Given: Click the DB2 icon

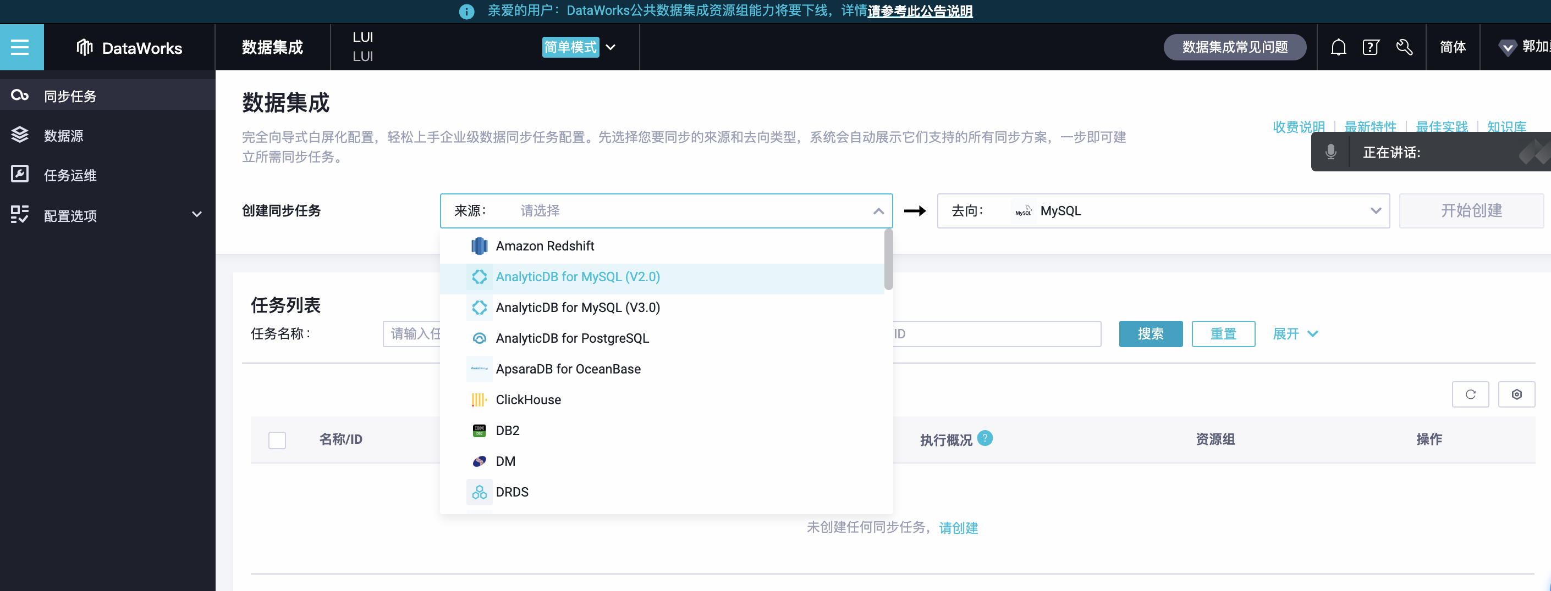Looking at the screenshot, I should (479, 430).
